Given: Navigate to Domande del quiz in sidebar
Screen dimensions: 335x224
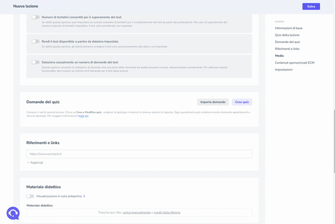Looking at the screenshot, I should click(x=288, y=42).
